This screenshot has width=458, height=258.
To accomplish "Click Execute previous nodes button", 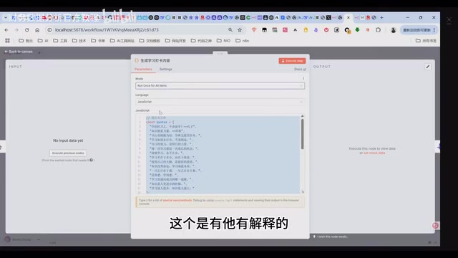I will 68,153.
